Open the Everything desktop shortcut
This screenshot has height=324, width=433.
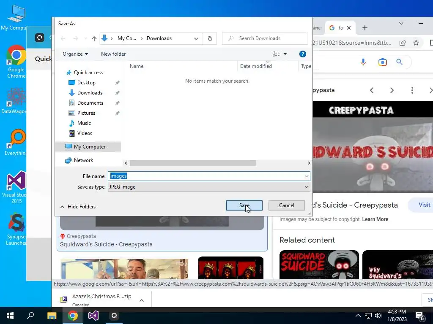[x=16, y=143]
